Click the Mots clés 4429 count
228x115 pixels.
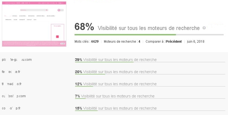pos(86,42)
